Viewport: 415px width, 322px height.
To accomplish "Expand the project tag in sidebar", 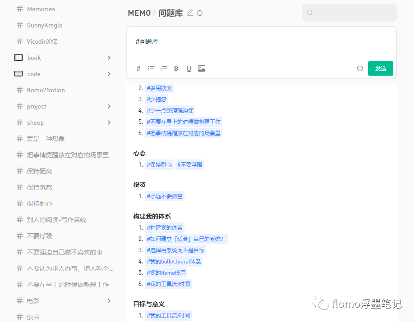I will 109,106.
